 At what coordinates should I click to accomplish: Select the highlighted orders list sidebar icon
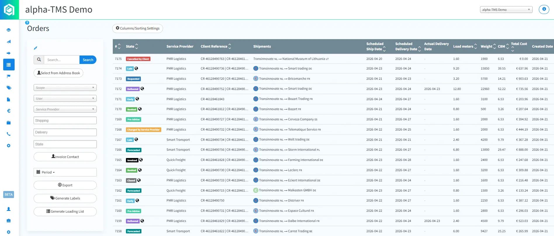click(x=9, y=65)
